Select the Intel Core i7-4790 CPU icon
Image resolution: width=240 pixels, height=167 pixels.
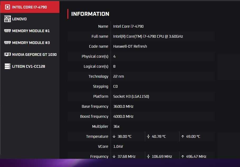tap(7, 7)
